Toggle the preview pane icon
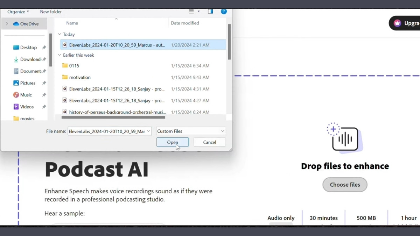 [x=210, y=12]
